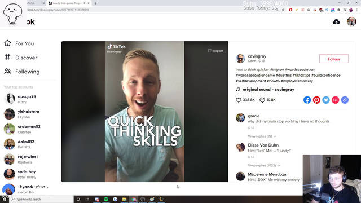Open the Discover page
Screen dimensions: 361x203
point(20,58)
